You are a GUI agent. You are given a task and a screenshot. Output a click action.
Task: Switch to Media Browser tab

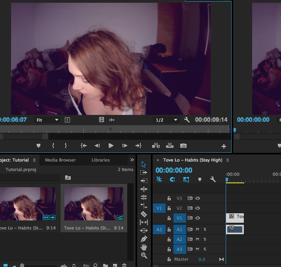60,160
